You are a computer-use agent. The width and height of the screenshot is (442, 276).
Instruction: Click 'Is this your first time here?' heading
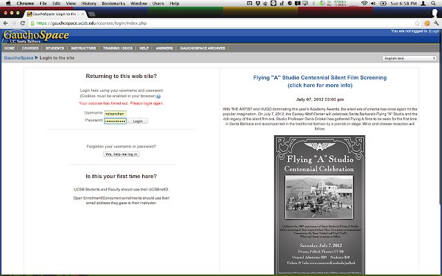(x=122, y=177)
